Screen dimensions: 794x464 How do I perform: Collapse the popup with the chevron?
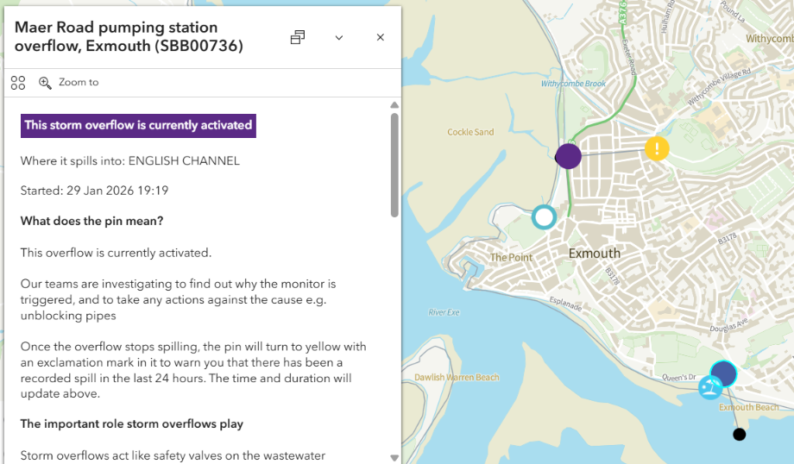pyautogui.click(x=339, y=37)
